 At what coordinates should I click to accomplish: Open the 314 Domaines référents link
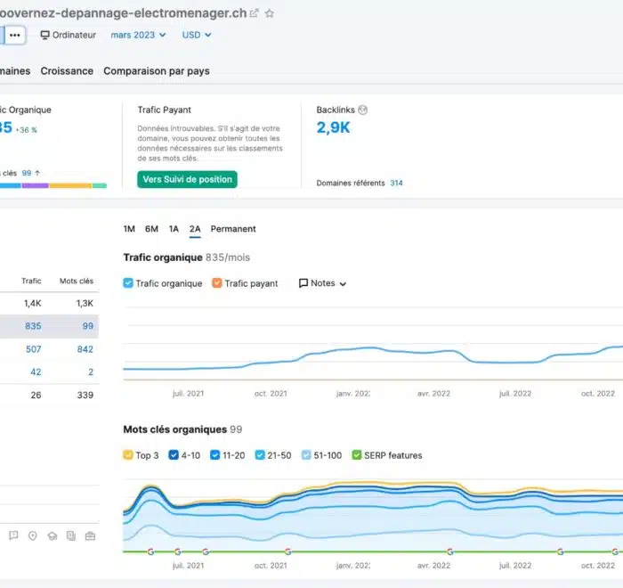pyautogui.click(x=396, y=183)
